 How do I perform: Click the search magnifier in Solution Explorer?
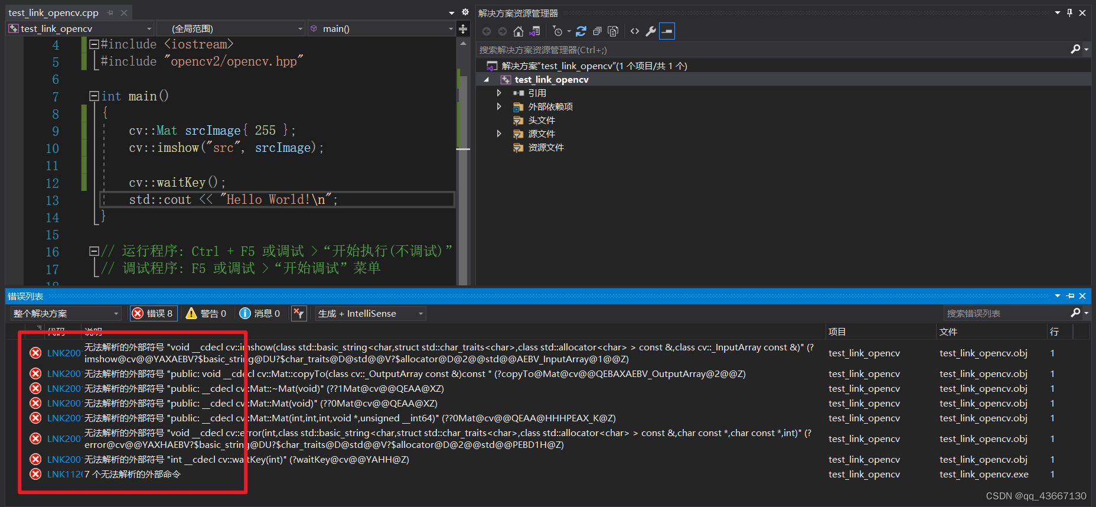[1076, 50]
